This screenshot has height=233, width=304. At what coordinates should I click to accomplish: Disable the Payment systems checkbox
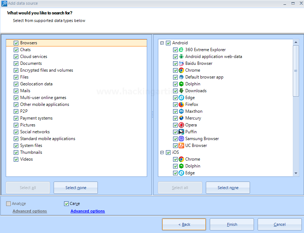tap(16, 118)
